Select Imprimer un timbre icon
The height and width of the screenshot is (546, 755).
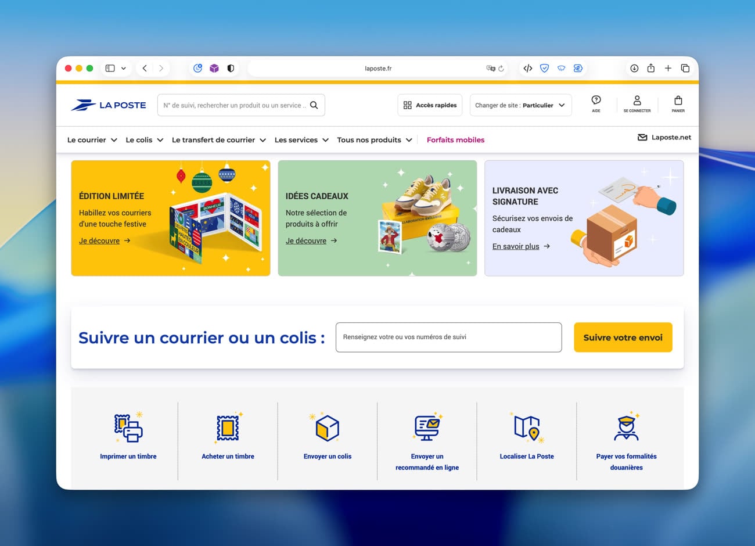pos(128,428)
